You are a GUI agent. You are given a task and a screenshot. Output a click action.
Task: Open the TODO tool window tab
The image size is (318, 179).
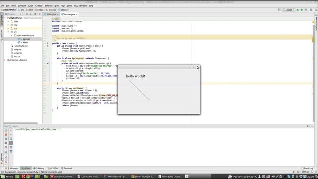(x=53, y=168)
